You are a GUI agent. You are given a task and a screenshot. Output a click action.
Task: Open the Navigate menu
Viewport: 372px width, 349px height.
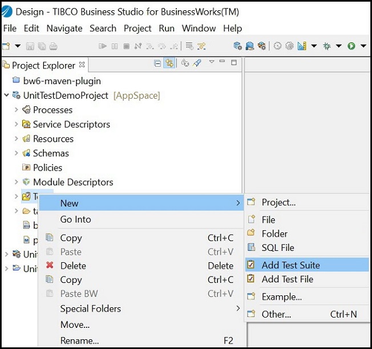point(64,28)
